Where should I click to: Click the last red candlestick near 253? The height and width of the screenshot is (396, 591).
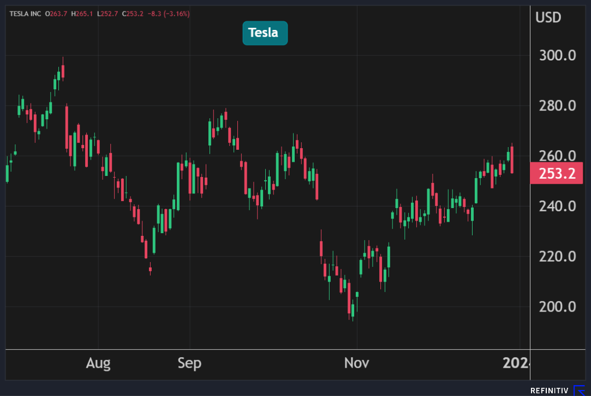pyautogui.click(x=512, y=159)
